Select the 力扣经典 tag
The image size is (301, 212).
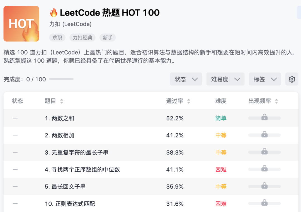pyautogui.click(x=82, y=38)
